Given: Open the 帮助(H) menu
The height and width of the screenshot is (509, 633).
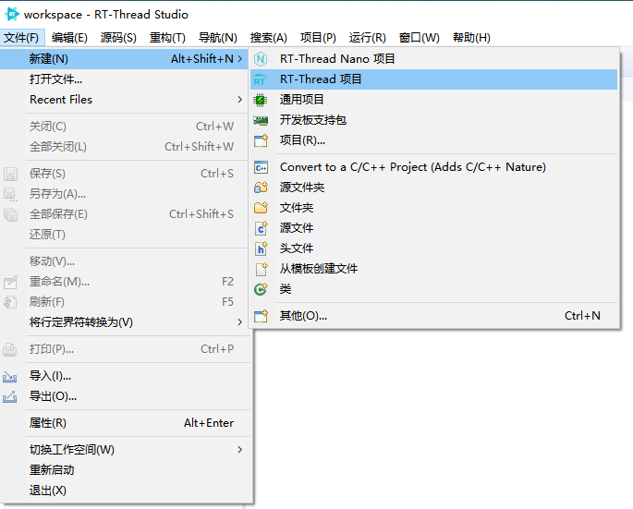Looking at the screenshot, I should (471, 38).
